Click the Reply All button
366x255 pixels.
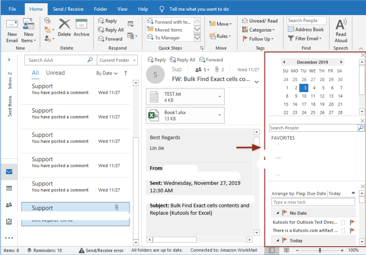tap(111, 30)
